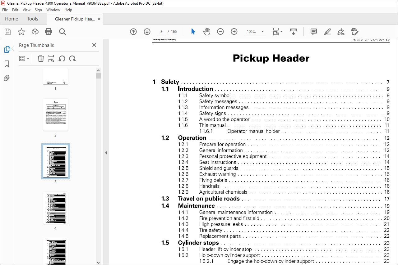Click thumbnail scrollbar up arrow
Screen dimensions: 398x265
[x=98, y=70]
